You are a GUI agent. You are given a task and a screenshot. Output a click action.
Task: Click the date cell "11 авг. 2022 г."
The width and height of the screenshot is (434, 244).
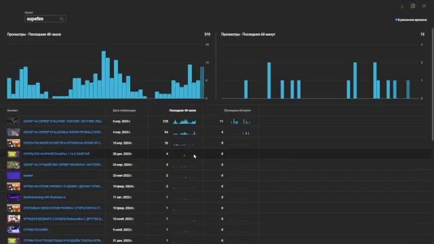pyautogui.click(x=122, y=197)
